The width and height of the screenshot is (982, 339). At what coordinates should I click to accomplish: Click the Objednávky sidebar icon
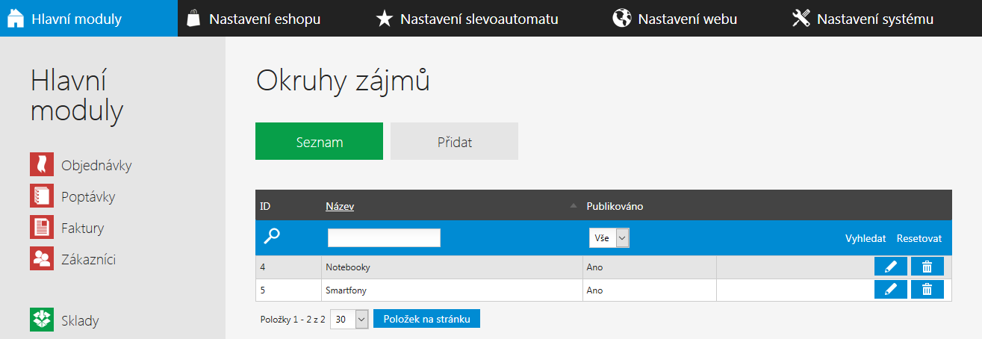coord(41,165)
